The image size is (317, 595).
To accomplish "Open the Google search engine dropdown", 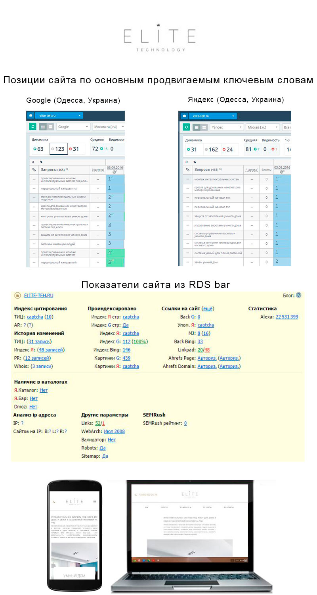I will pyautogui.click(x=73, y=127).
